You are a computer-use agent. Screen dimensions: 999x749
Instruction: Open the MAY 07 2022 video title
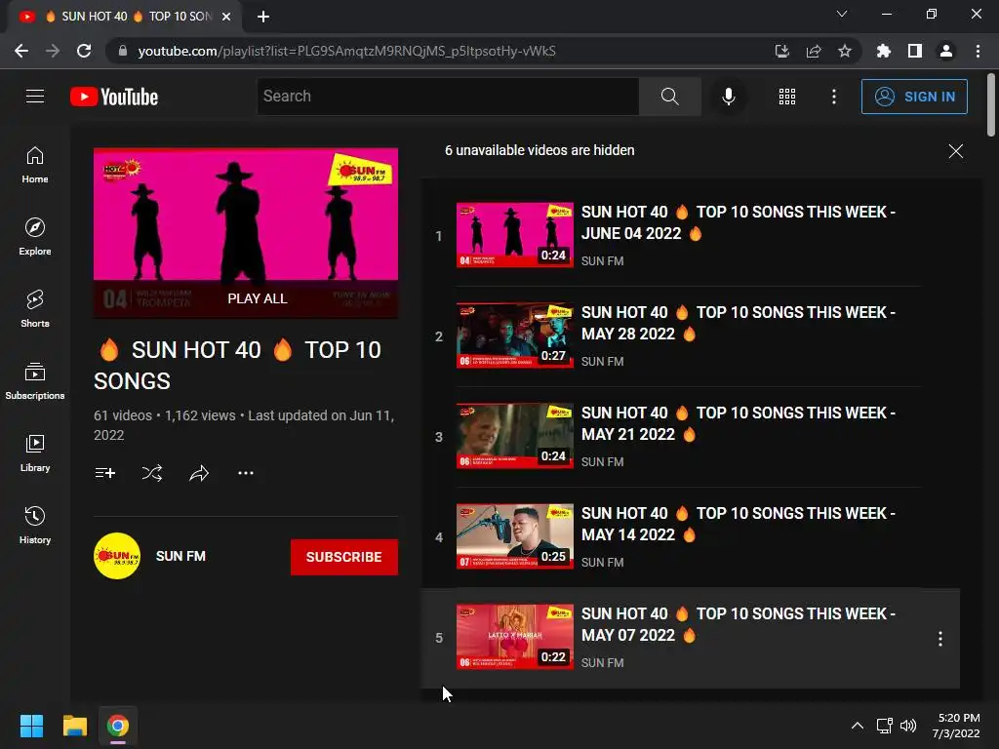coord(739,624)
